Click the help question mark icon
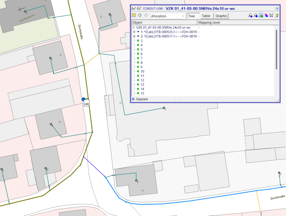Viewport: 286px width, 216px height. click(277, 16)
